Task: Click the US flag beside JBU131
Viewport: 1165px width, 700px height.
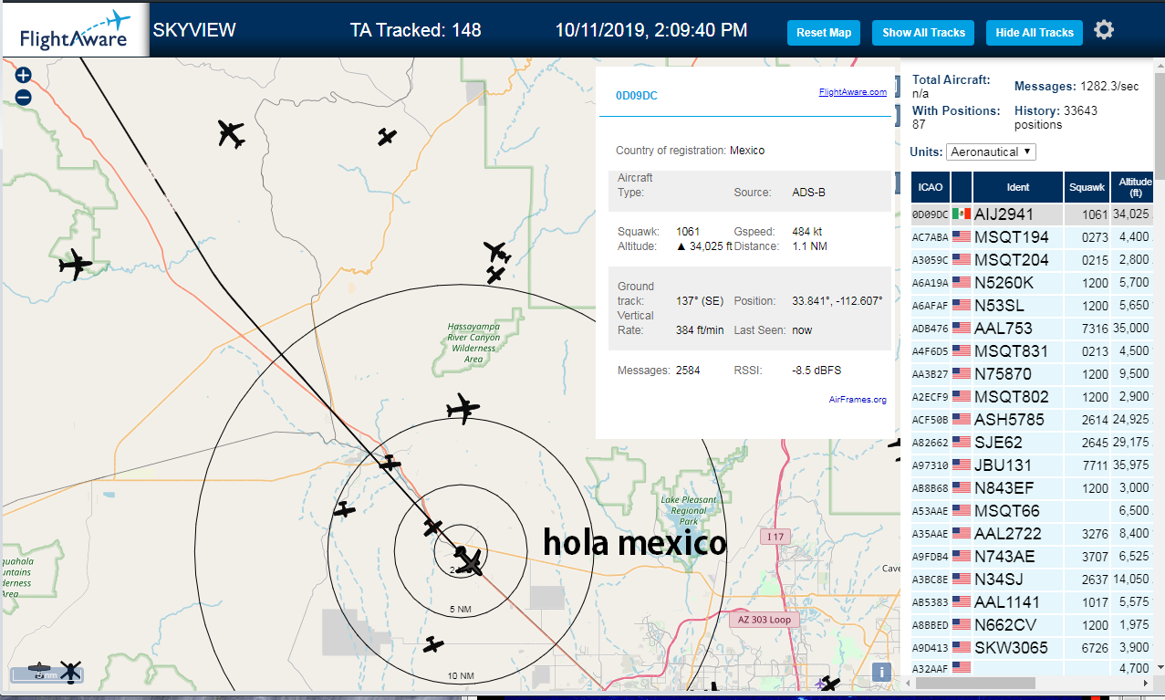Action: click(962, 465)
